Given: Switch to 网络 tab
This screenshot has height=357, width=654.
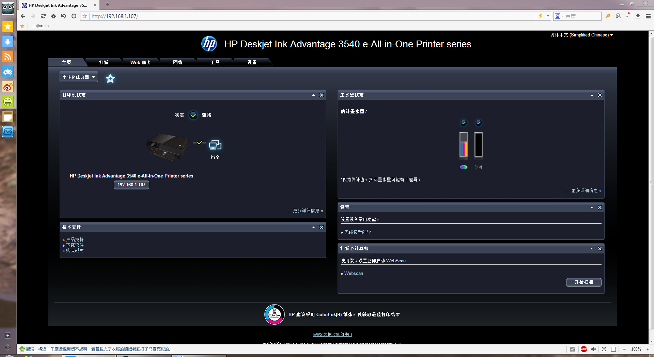Looking at the screenshot, I should 178,62.
